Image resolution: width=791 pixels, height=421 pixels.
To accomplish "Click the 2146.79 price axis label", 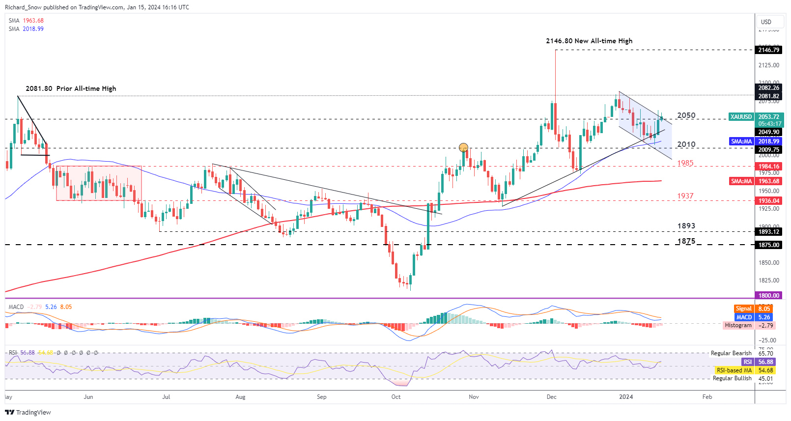I will point(769,50).
